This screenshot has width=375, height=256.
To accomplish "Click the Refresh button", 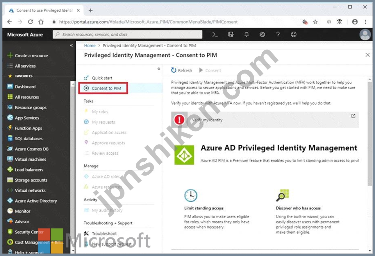I will [x=182, y=70].
